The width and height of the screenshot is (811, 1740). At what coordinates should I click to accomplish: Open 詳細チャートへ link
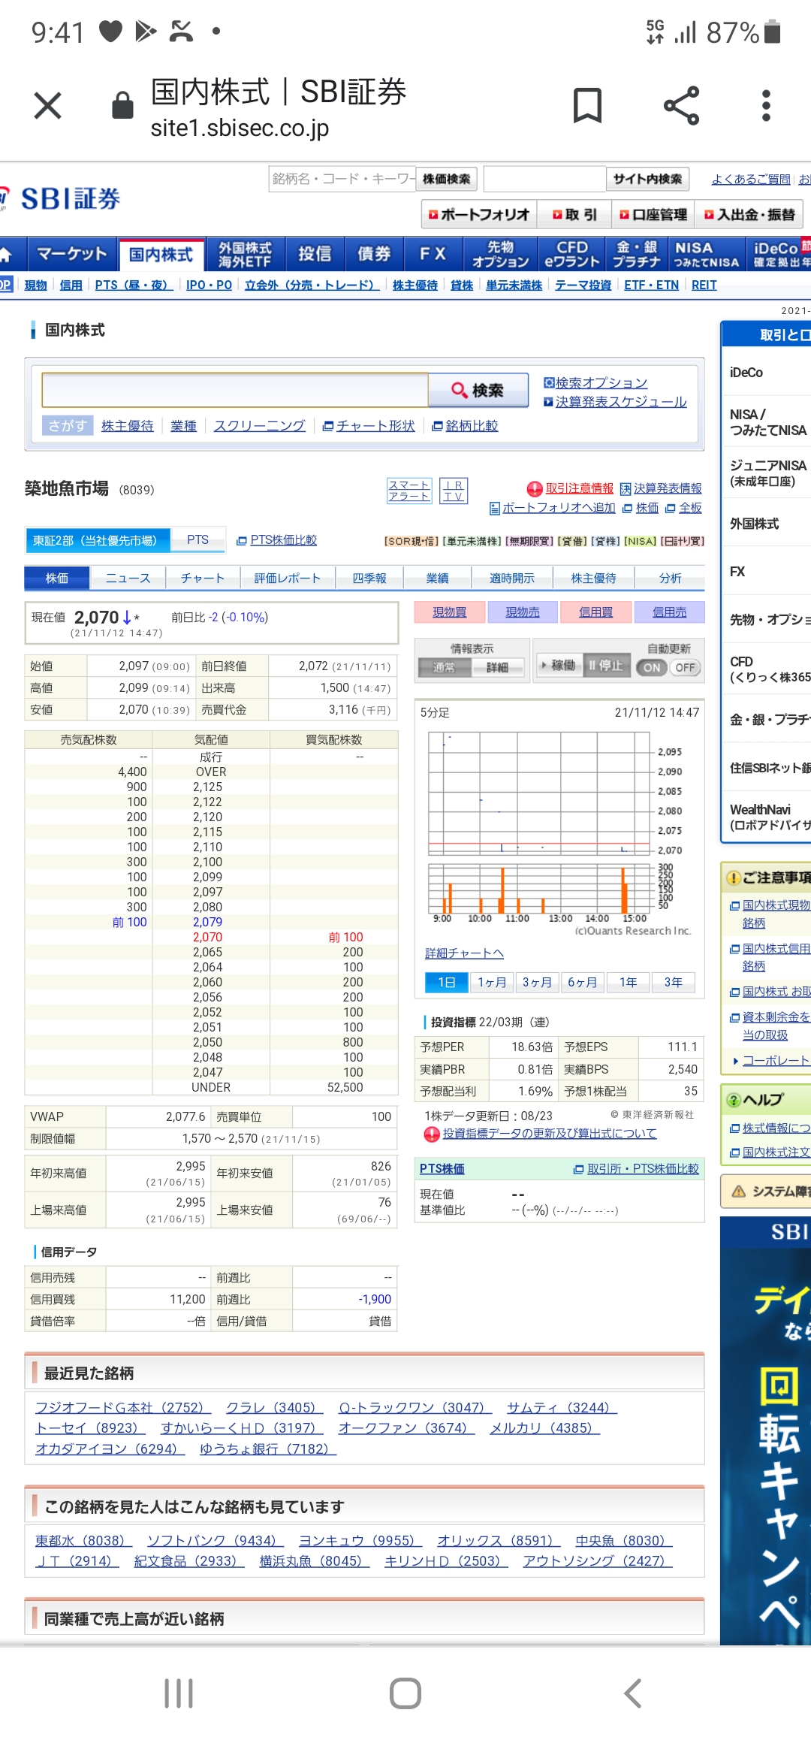tap(464, 953)
